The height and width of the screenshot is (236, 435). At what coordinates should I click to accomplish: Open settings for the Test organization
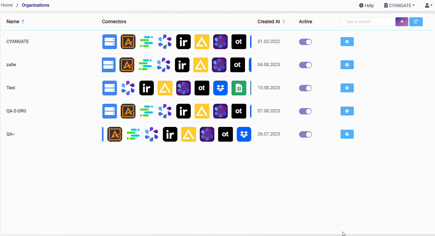(x=347, y=88)
